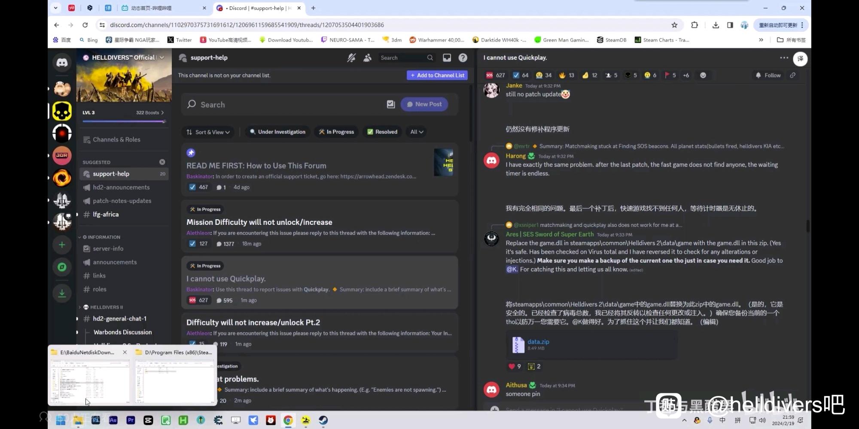Click the update Chrome button
The width and height of the screenshot is (859, 429).
tap(781, 25)
